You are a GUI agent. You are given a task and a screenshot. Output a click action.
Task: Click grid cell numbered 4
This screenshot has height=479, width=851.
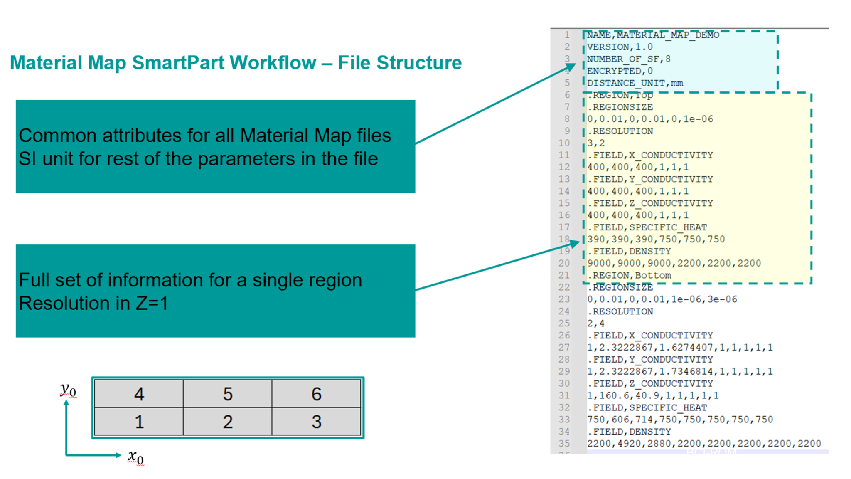[139, 394]
